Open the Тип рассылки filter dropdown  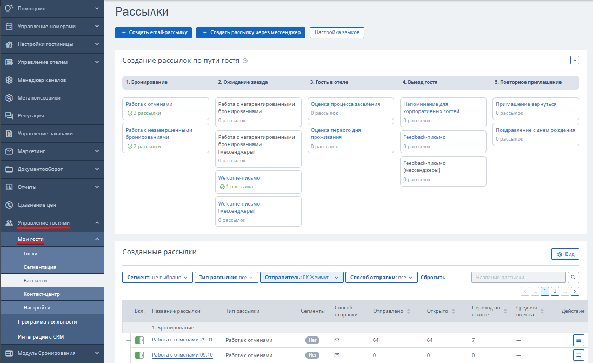pyautogui.click(x=226, y=278)
